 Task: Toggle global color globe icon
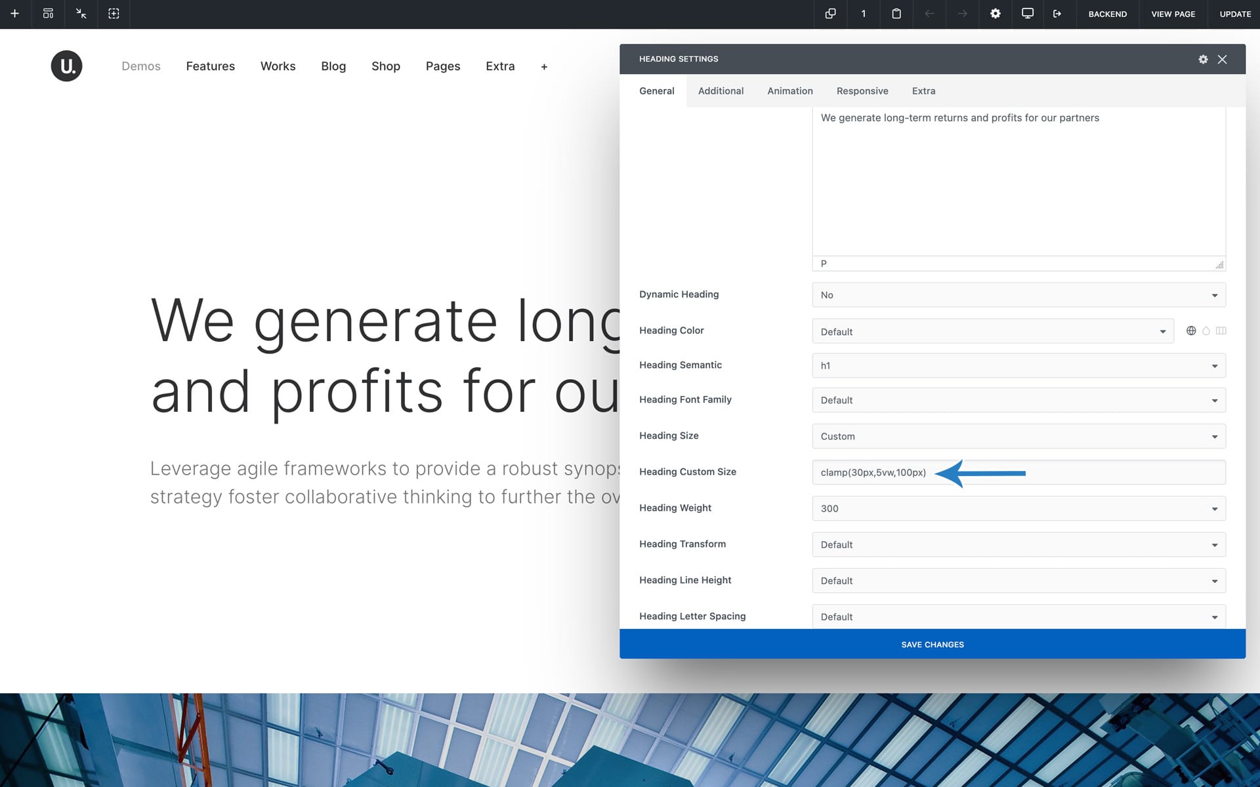[x=1191, y=331]
